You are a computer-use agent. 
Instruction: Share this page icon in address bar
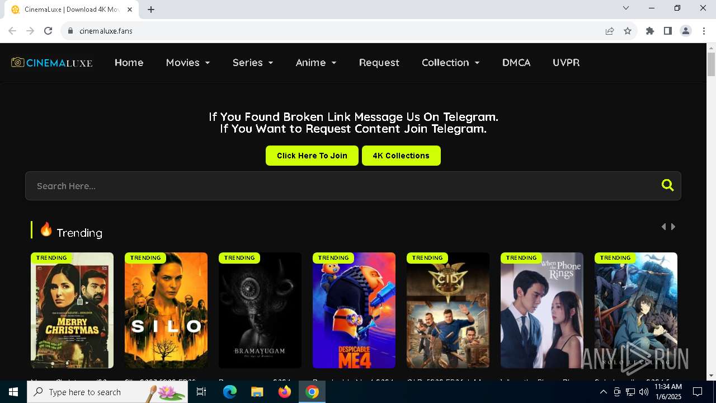(610, 31)
